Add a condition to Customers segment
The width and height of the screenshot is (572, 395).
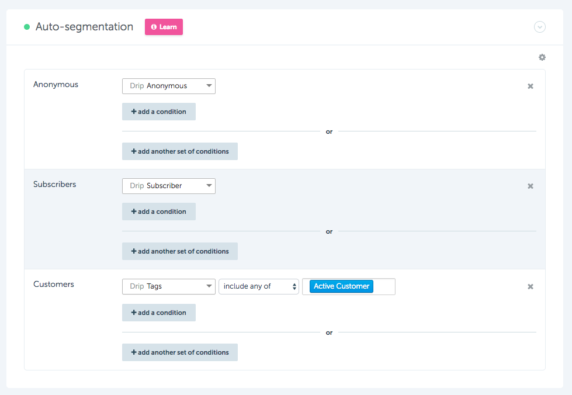click(159, 313)
